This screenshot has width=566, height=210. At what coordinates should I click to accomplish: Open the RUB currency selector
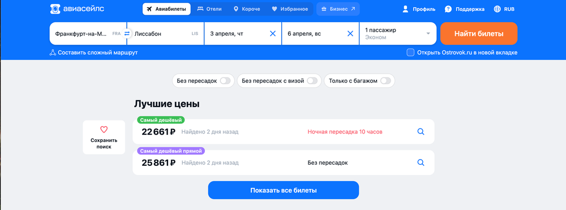504,9
